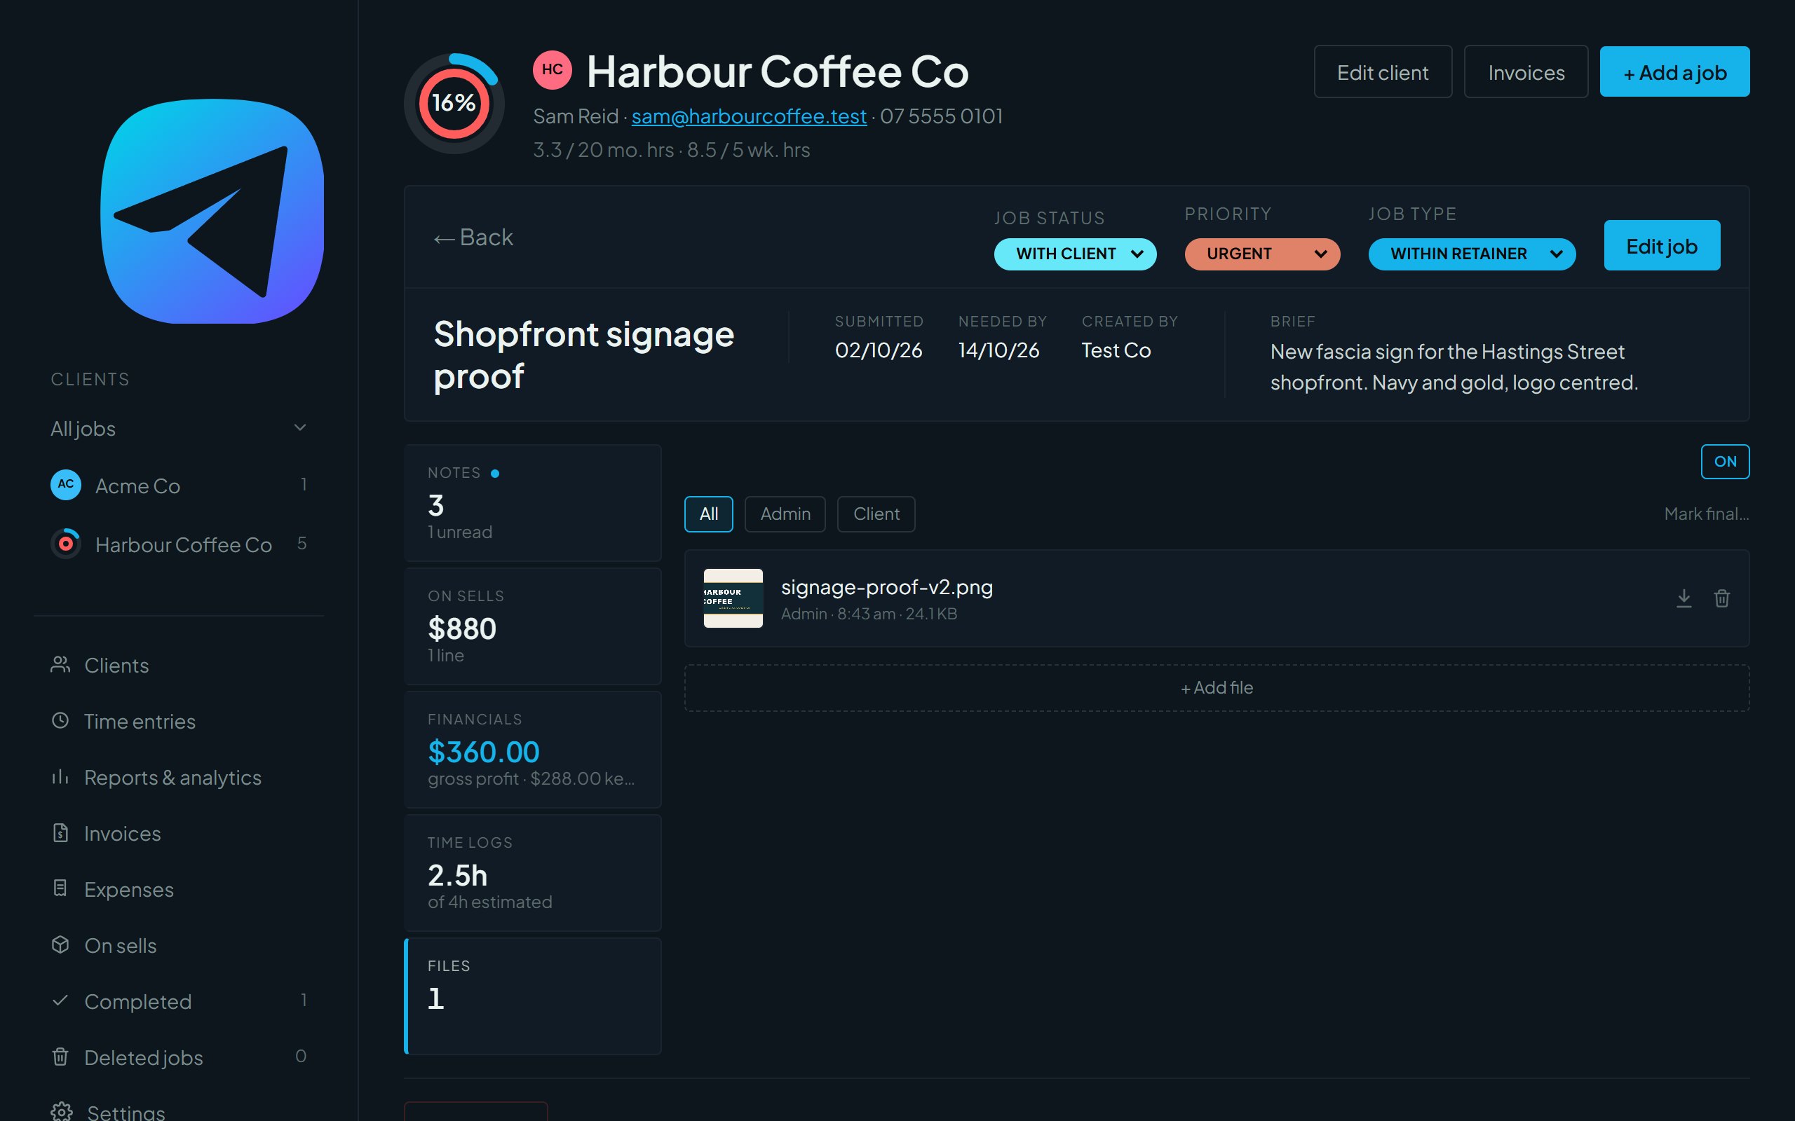Change the Urgent priority dropdown
This screenshot has height=1121, width=1795.
[x=1261, y=254]
